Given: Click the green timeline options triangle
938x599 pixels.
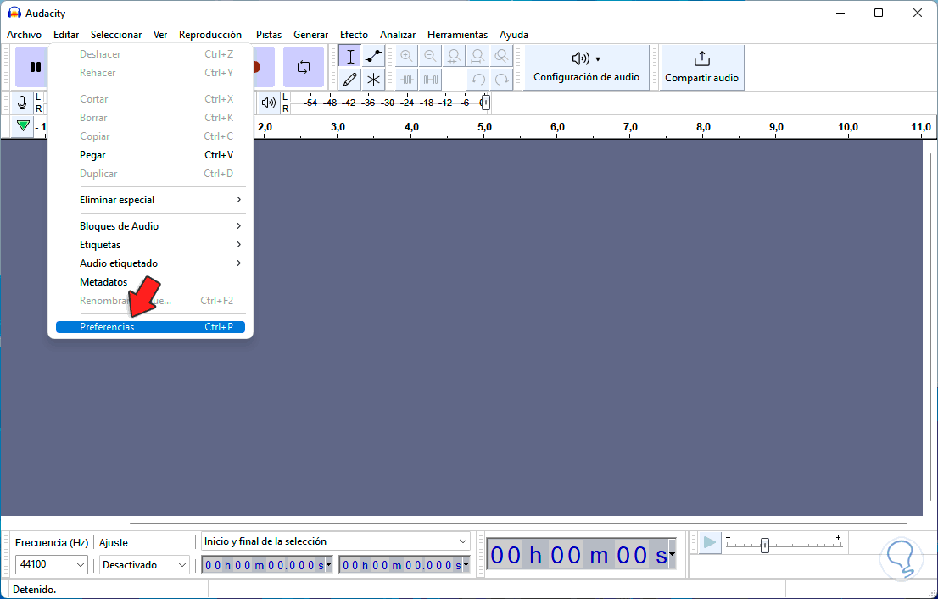Looking at the screenshot, I should point(23,126).
